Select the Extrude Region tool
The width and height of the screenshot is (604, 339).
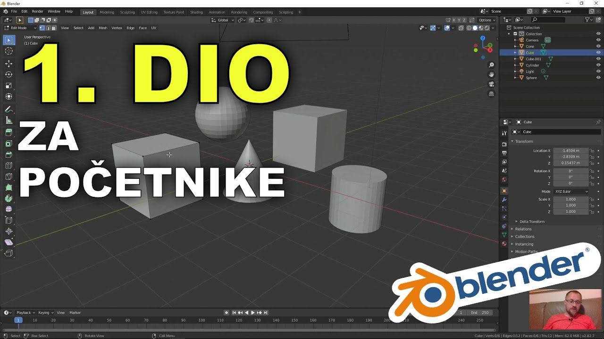click(x=8, y=133)
